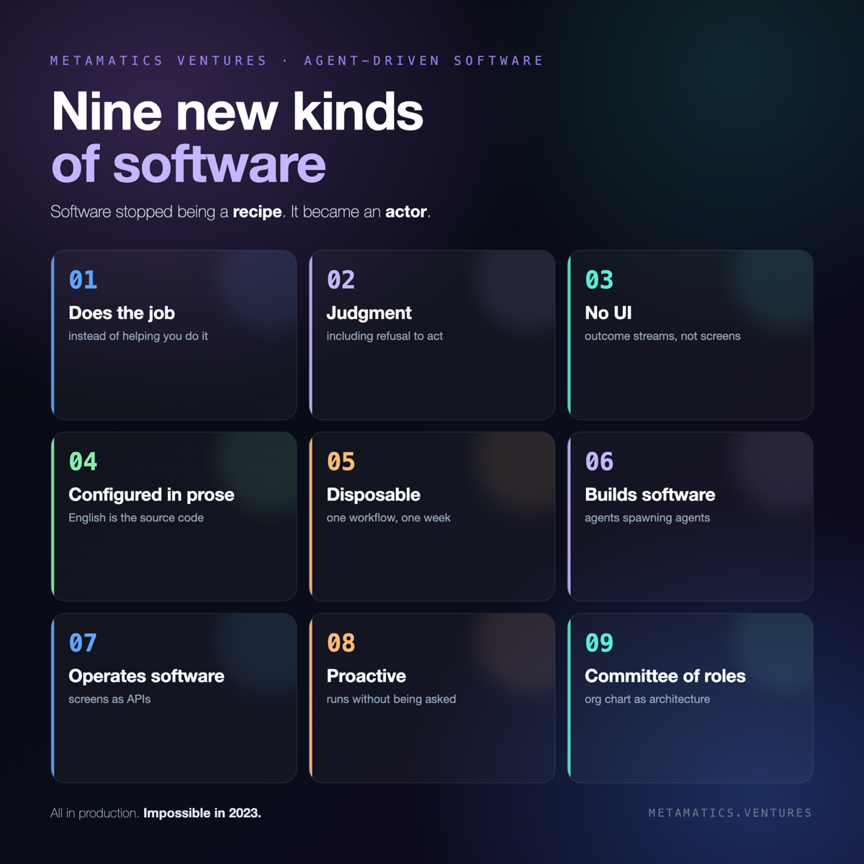
Task: Select the number 03 label
Action: click(x=599, y=280)
